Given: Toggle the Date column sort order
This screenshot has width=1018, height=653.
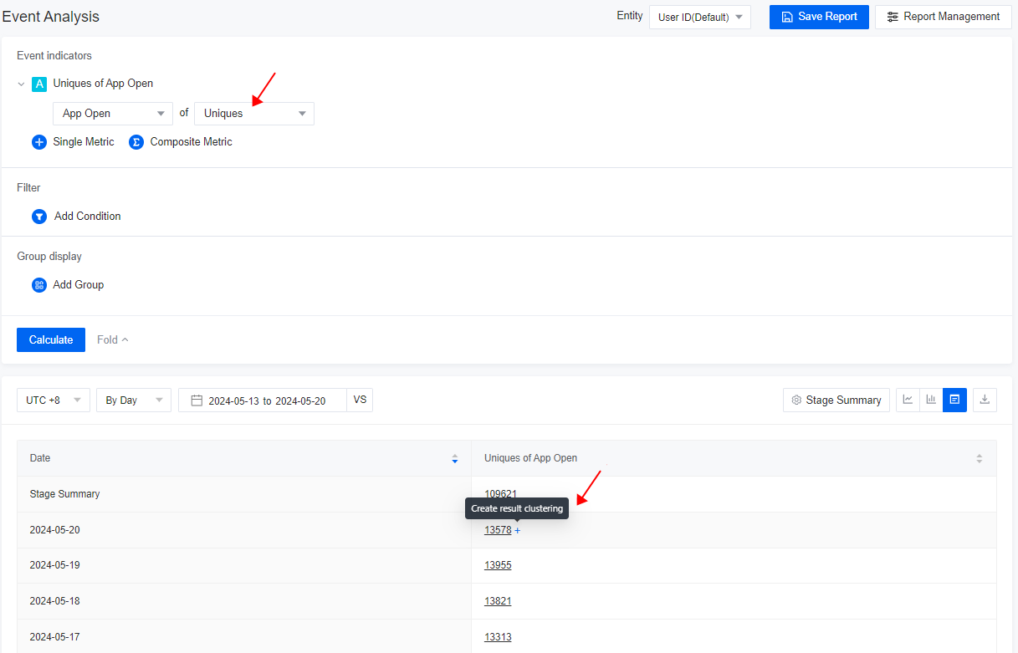Looking at the screenshot, I should click(x=454, y=458).
